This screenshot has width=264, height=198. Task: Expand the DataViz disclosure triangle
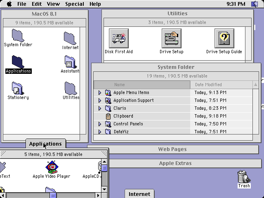(x=100, y=132)
